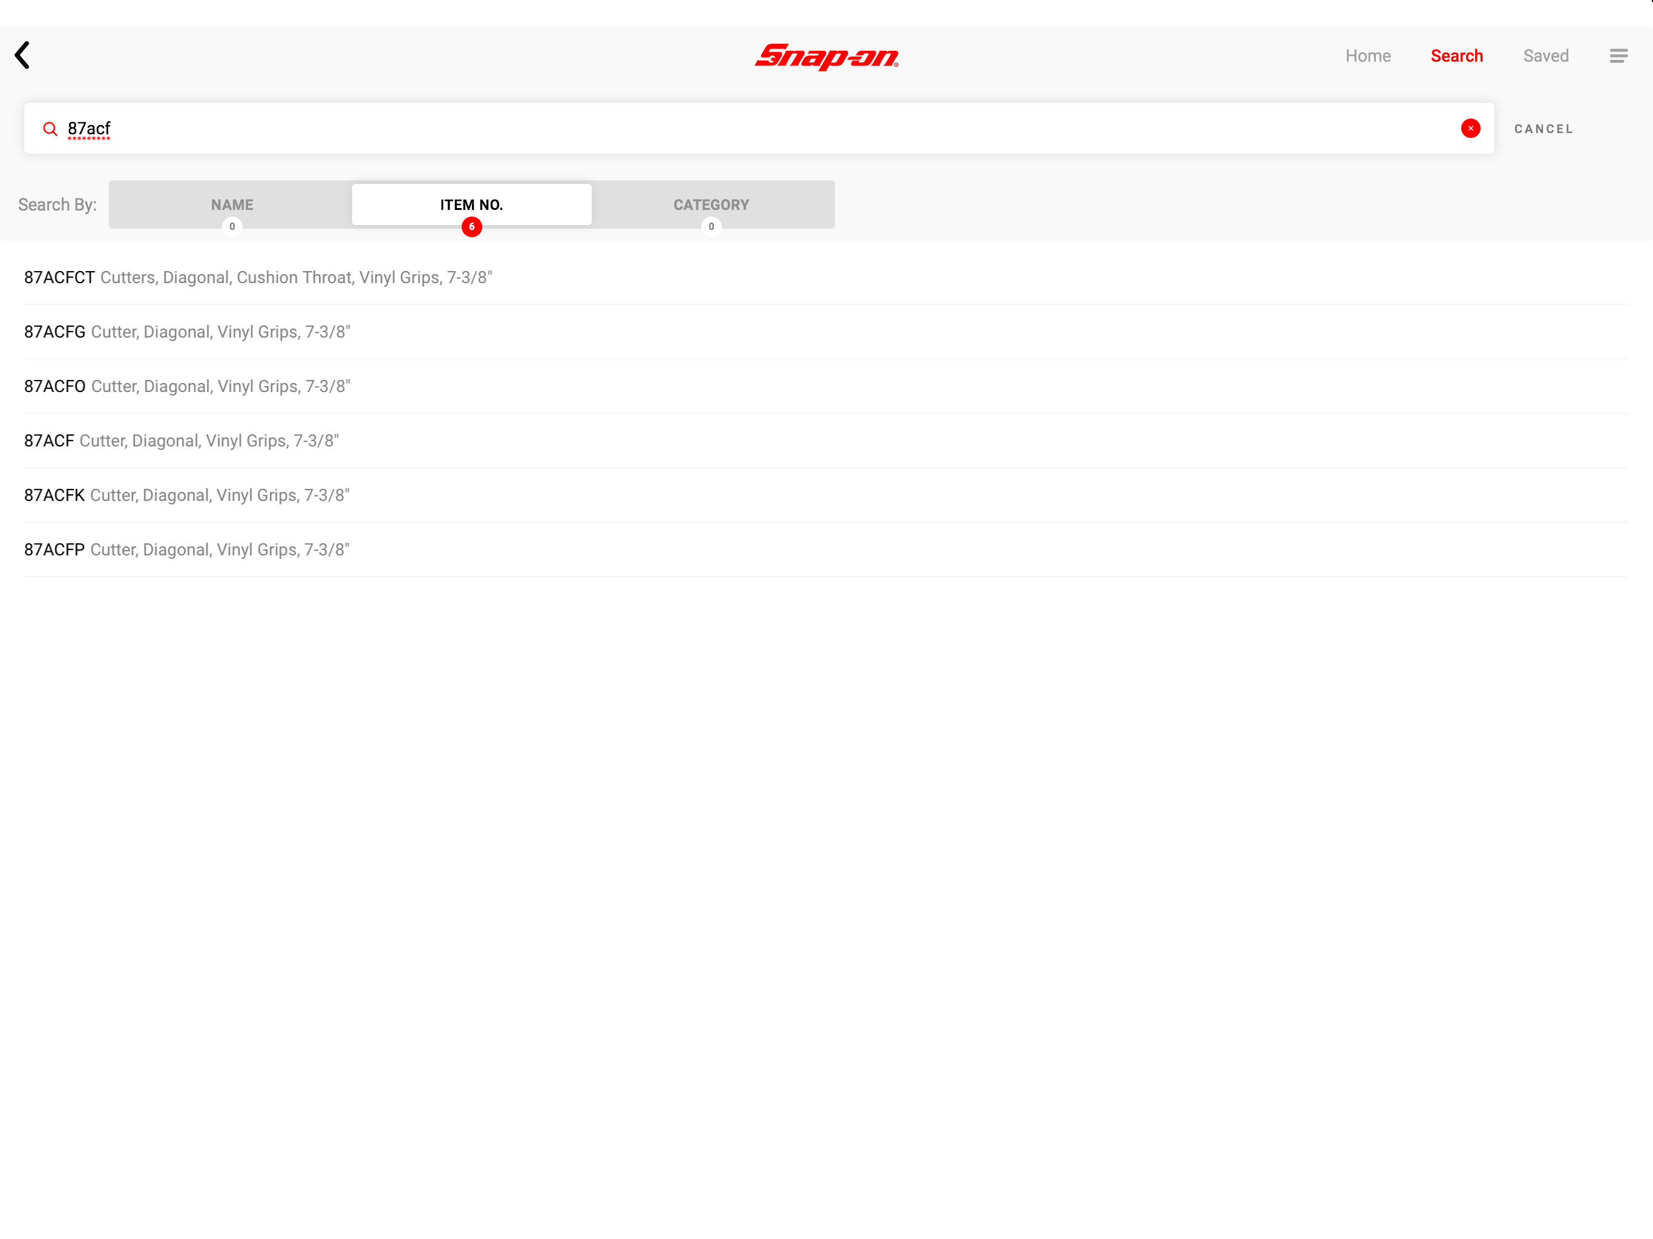The image size is (1653, 1239).
Task: Click the Item No. red count badge
Action: point(471,226)
